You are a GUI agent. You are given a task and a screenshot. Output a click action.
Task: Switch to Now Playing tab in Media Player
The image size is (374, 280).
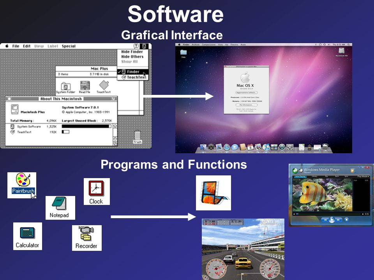coord(300,176)
